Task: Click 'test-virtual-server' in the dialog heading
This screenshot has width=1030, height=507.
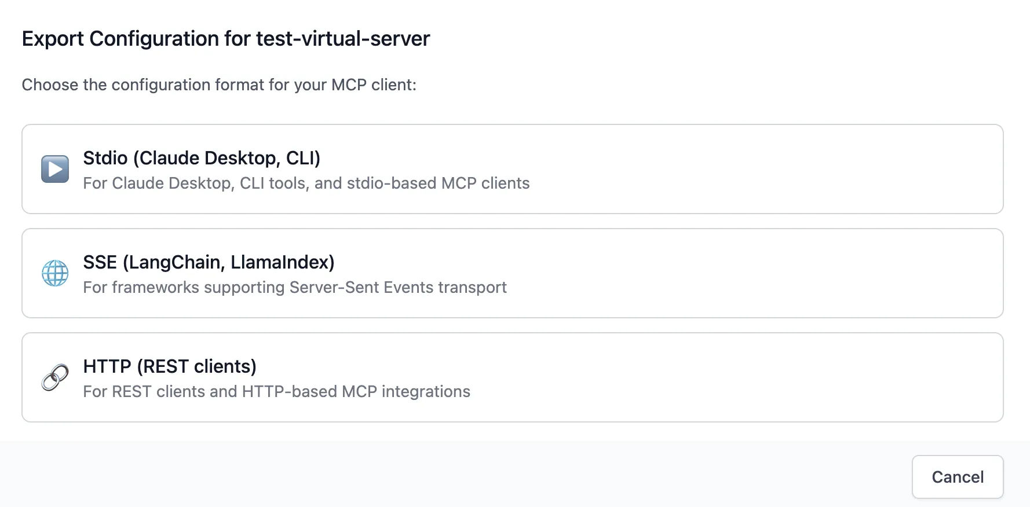Action: pos(343,39)
